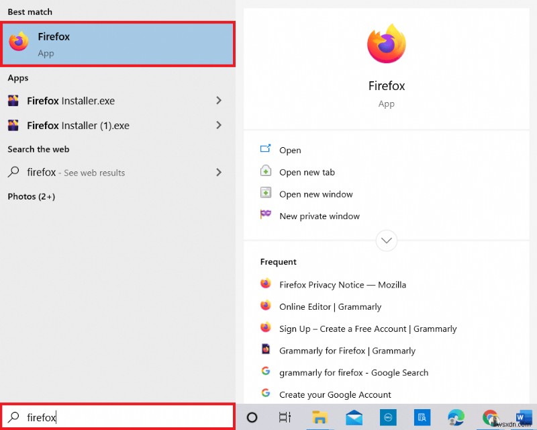Image resolution: width=537 pixels, height=430 pixels.
Task: Open the Firefox app from Best match
Action: pos(118,43)
